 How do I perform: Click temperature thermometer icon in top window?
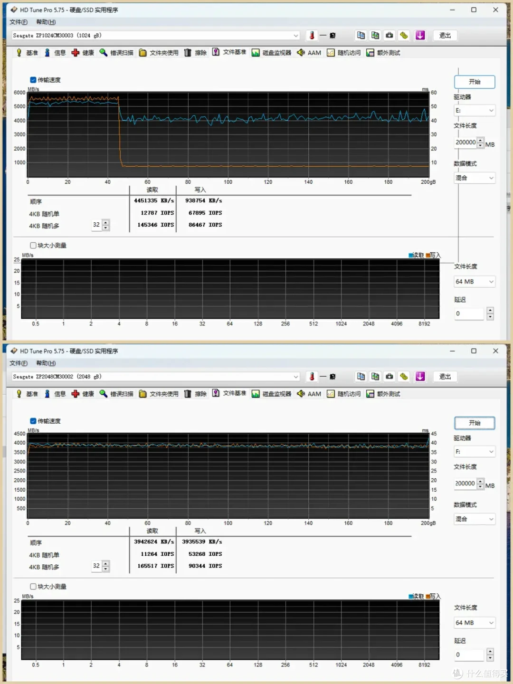point(312,35)
